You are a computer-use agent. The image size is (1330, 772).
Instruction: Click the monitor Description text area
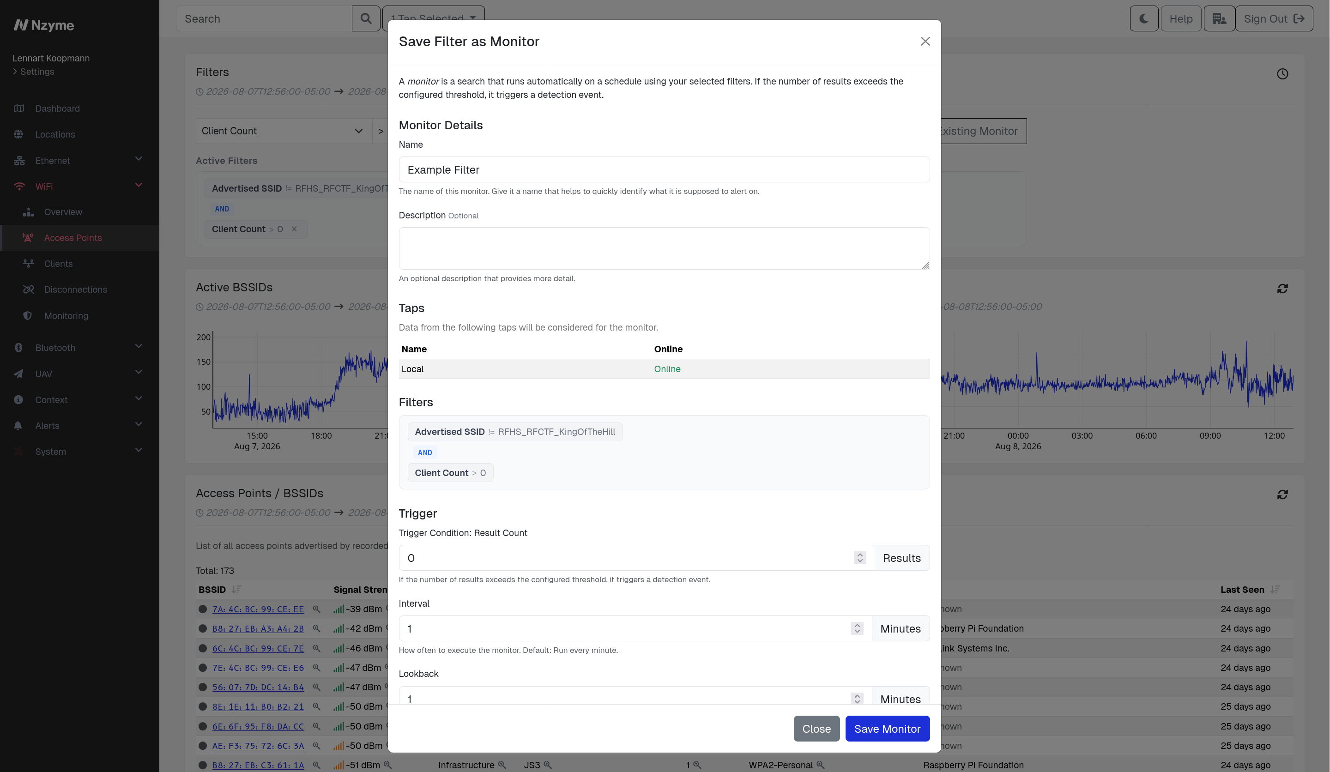[664, 248]
